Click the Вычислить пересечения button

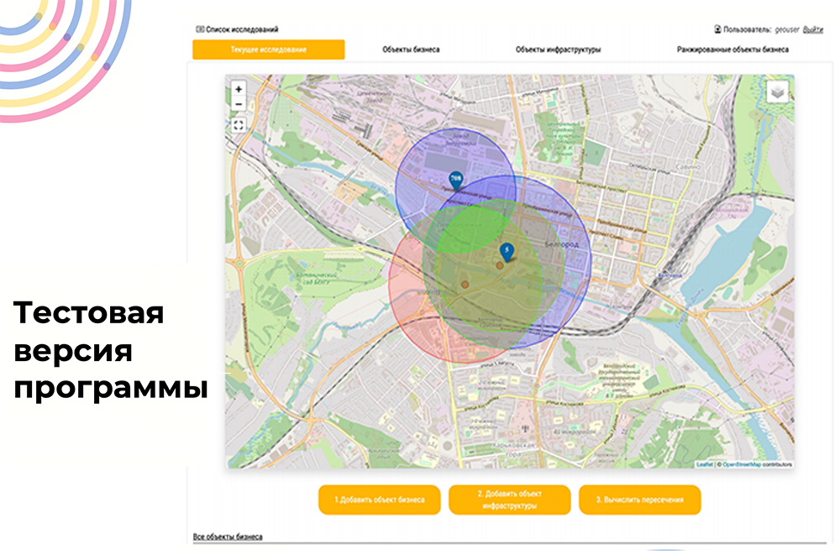point(639,500)
